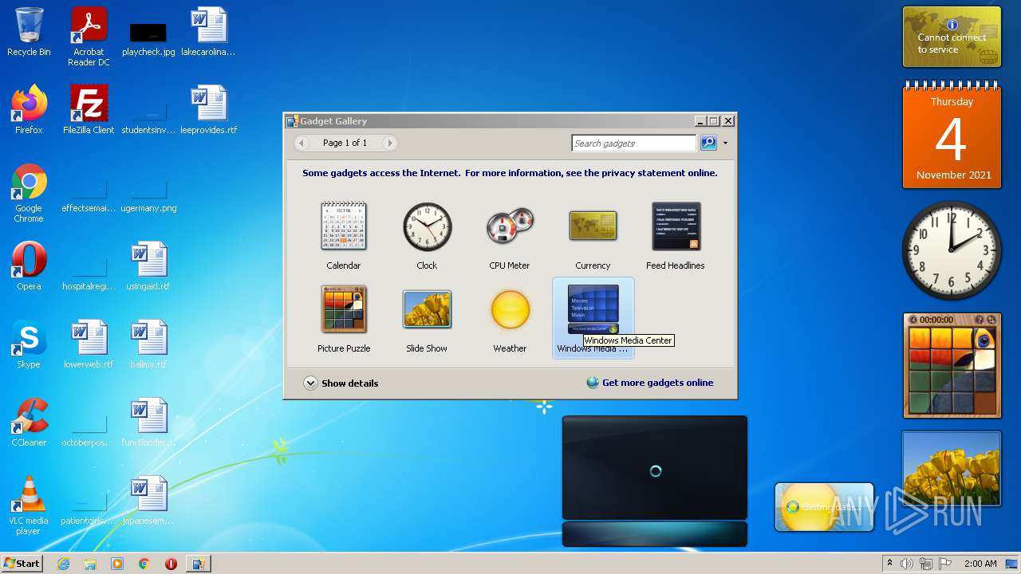
Task: Open Chrome from the taskbar
Action: pos(144,564)
